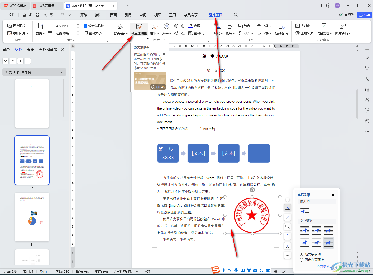Click the save icon in quick access toolbar

pos(24,15)
